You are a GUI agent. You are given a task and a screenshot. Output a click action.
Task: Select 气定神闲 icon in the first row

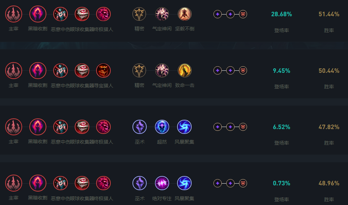pyautogui.click(x=162, y=14)
